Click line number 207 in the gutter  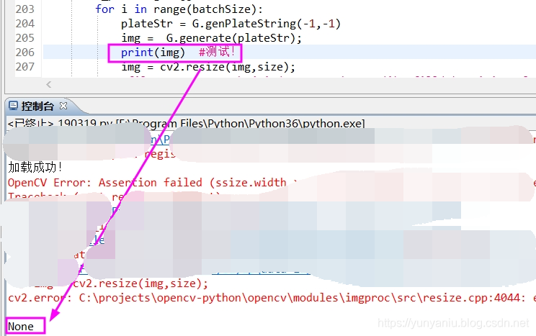coord(25,66)
